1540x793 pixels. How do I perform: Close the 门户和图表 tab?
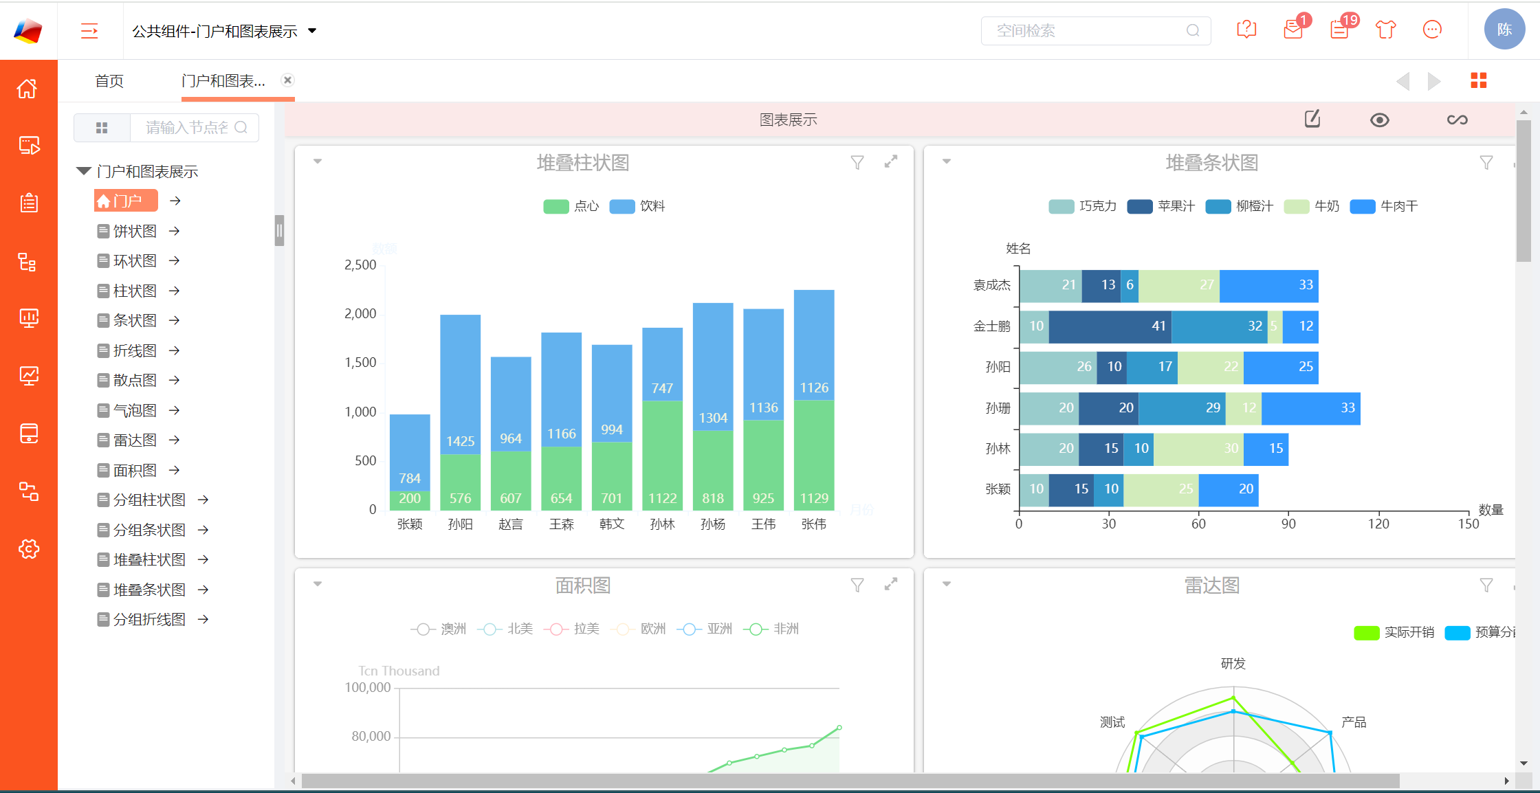point(288,80)
